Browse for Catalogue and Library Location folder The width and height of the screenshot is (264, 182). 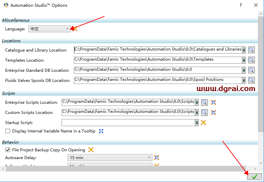pyautogui.click(x=251, y=50)
